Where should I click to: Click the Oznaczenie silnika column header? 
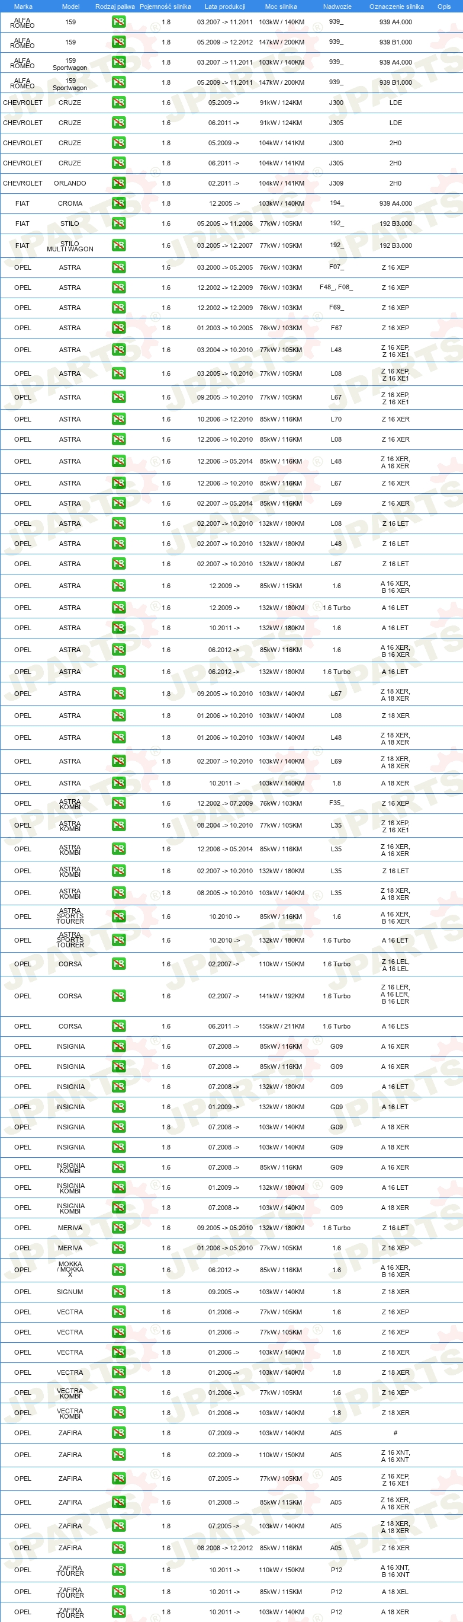tap(396, 7)
